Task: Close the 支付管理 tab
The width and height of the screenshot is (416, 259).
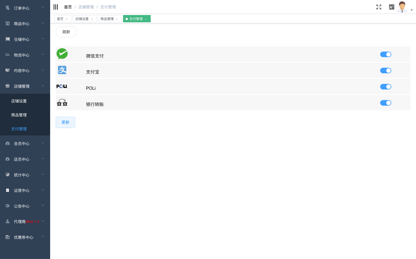Action: tap(146, 19)
